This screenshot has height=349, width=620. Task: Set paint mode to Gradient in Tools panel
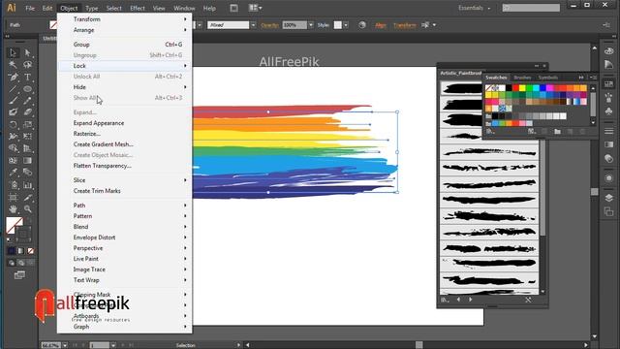tap(21, 251)
